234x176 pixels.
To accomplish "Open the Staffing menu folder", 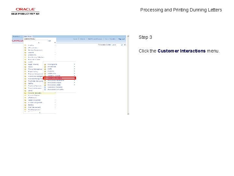I will coord(31,83).
